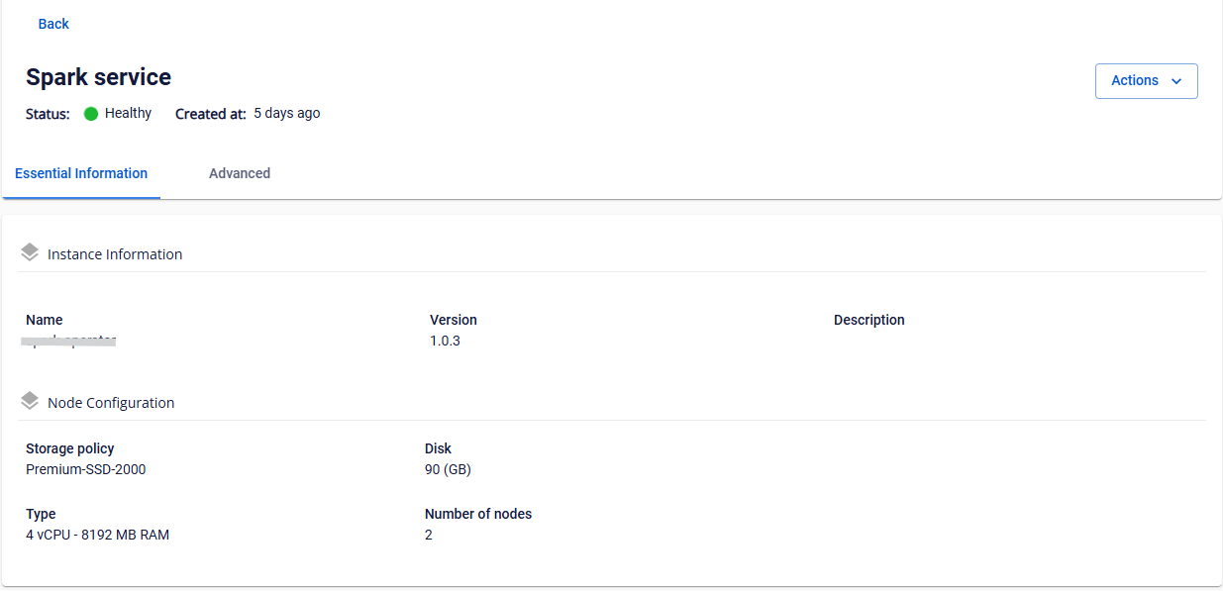Click the Instance Information section title

coord(115,254)
